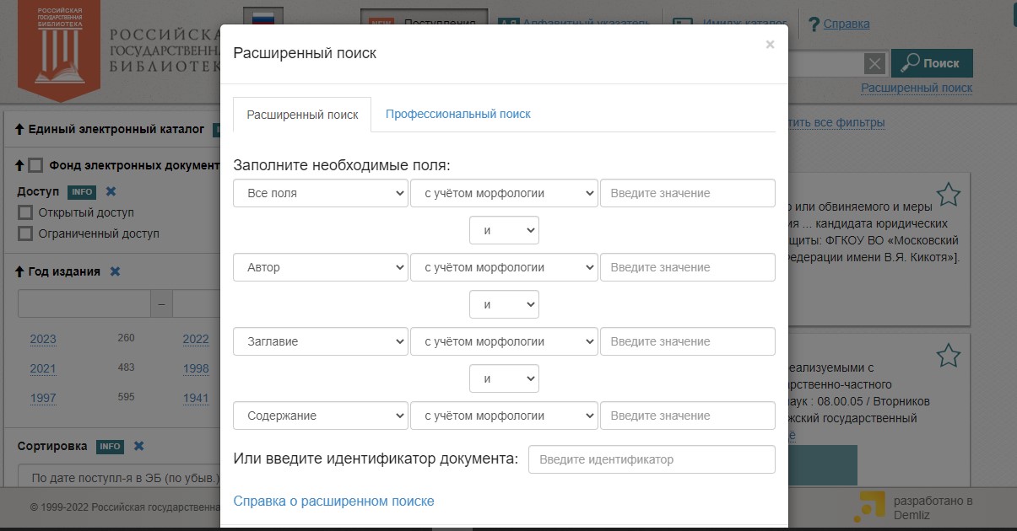
Task: Open the sorting dropdown По дате поступл-я
Action: (119, 477)
